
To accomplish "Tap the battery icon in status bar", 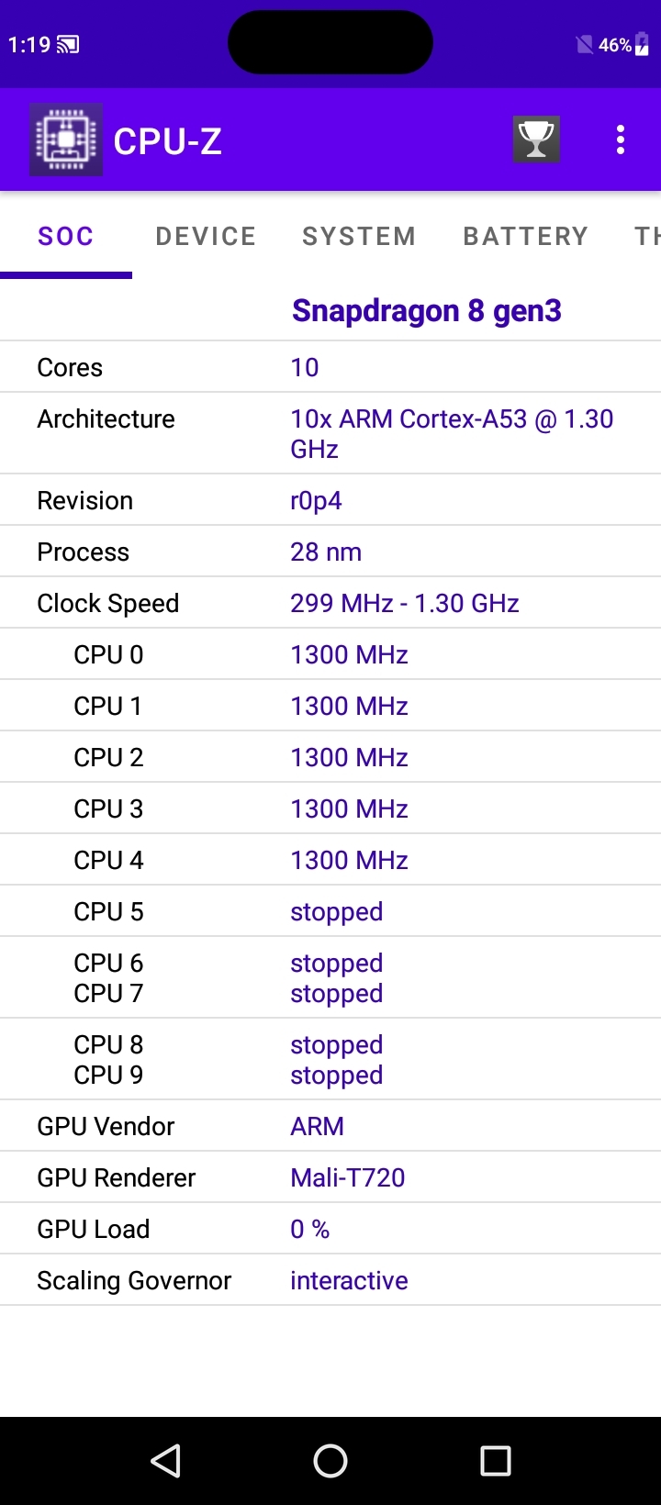I will (x=642, y=45).
